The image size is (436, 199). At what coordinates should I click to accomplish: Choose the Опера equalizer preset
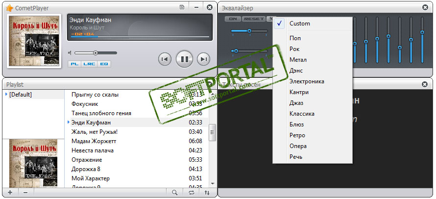point(313,146)
